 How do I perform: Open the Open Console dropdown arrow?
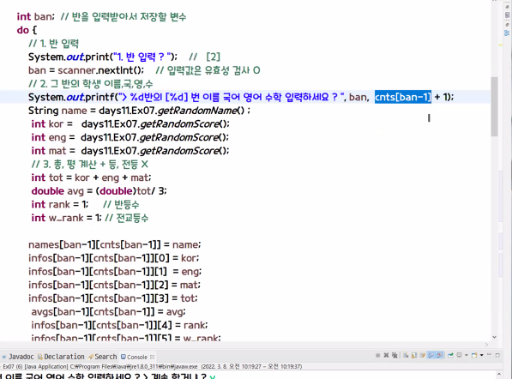482,355
